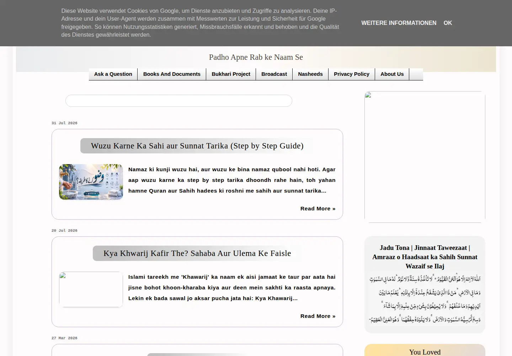Open Books And Documents page
512x356 pixels.
coord(172,74)
